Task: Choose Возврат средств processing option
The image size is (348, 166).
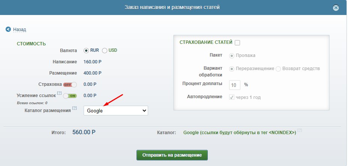Action: coord(278,69)
